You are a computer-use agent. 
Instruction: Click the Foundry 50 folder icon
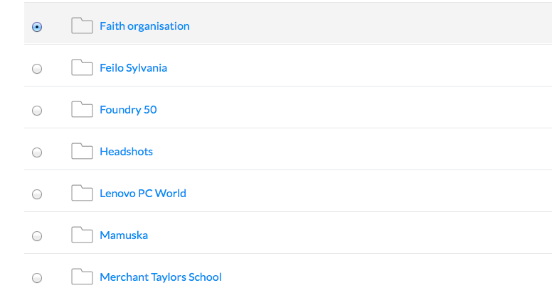[x=82, y=109]
